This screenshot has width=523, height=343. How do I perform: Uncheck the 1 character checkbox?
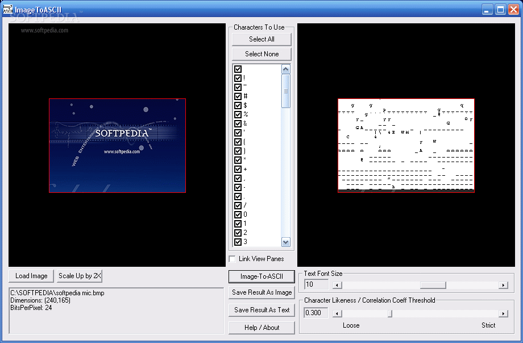click(x=238, y=224)
